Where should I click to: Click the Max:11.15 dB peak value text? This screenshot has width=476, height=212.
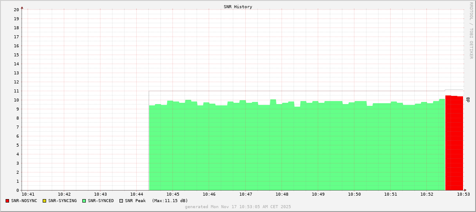pyautogui.click(x=170, y=201)
